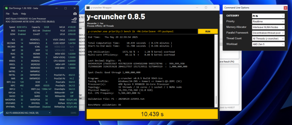
Task: Click the Submit to HWBOT button
Action: click(x=230, y=108)
